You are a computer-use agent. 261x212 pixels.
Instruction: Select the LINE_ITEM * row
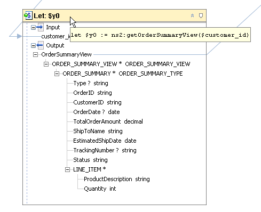tap(90, 169)
